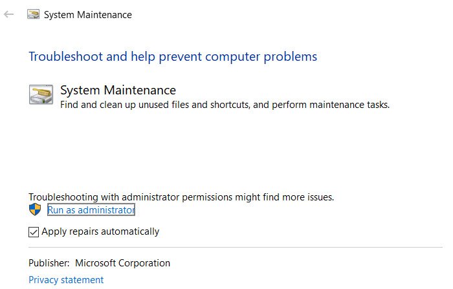Open the Privacy statement link
The height and width of the screenshot is (289, 453).
point(66,280)
